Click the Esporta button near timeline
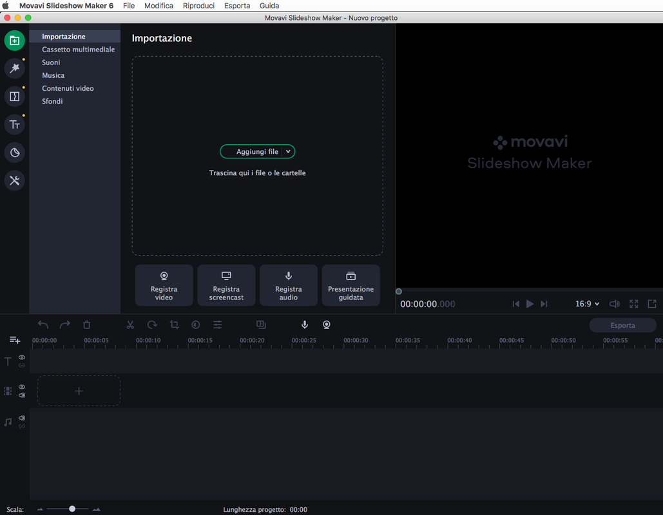This screenshot has height=515, width=663. coord(623,325)
